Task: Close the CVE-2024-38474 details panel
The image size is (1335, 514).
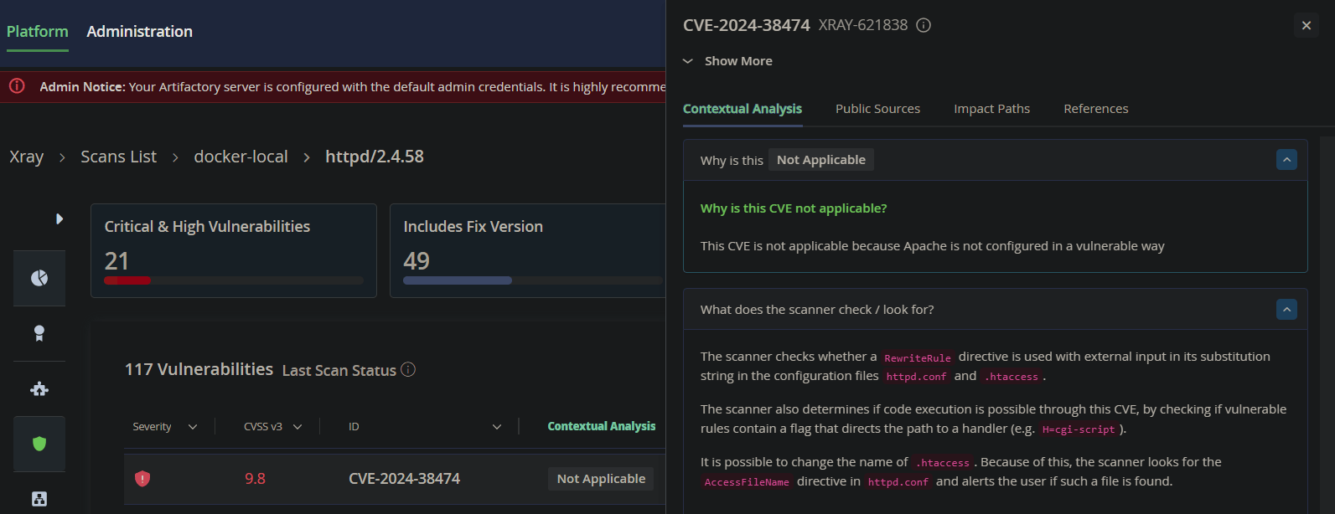Action: tap(1307, 25)
